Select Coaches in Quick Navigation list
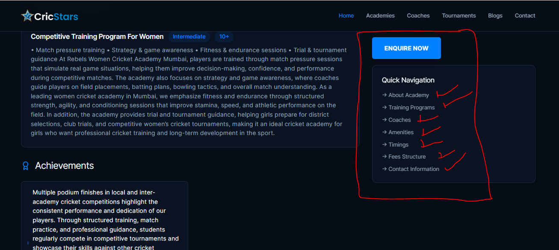Image resolution: width=559 pixels, height=250 pixels. tap(399, 120)
